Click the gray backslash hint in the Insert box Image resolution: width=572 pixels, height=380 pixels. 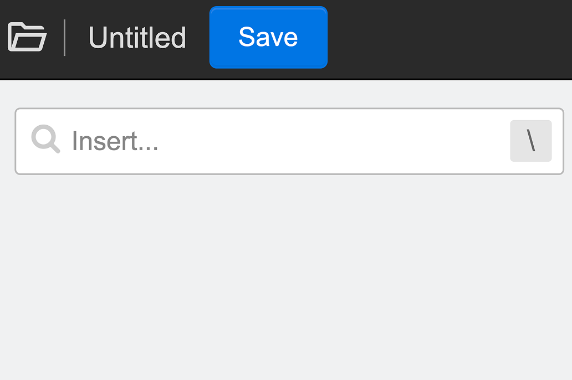(x=531, y=141)
